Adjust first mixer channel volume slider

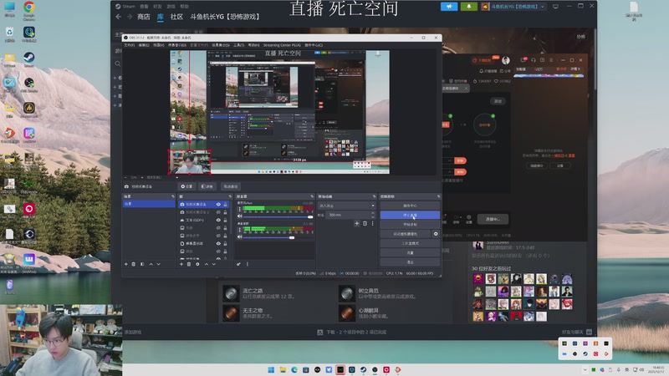(278, 216)
